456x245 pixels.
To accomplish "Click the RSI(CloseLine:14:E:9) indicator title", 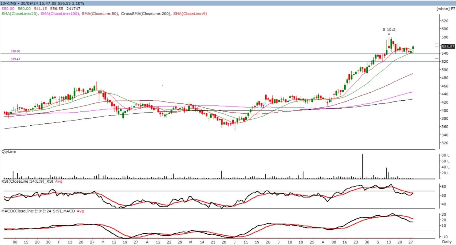I will [x=28, y=181].
